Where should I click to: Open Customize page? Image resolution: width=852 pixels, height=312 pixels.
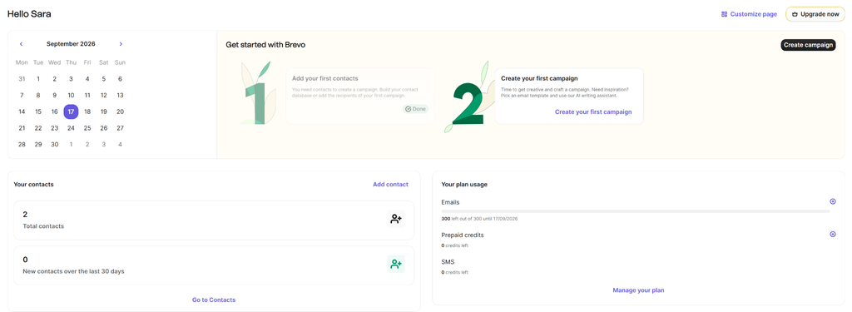tap(749, 14)
